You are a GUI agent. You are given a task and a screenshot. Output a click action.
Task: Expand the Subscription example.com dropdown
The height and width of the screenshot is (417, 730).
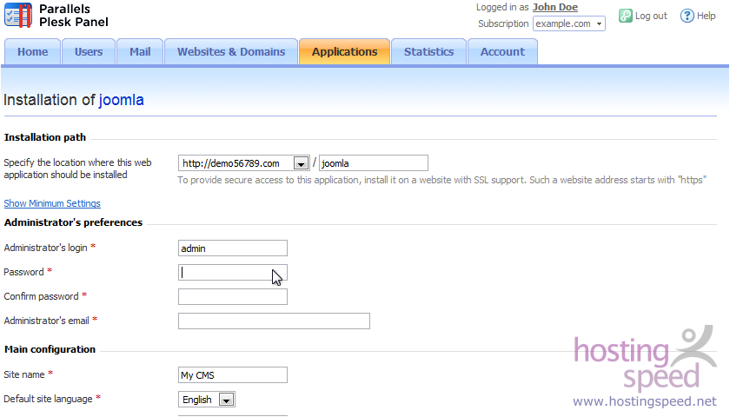coord(569,23)
